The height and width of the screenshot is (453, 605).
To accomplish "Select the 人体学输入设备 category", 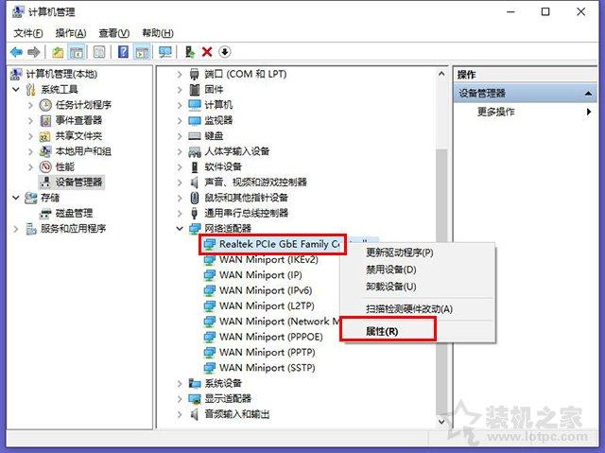I will [237, 151].
